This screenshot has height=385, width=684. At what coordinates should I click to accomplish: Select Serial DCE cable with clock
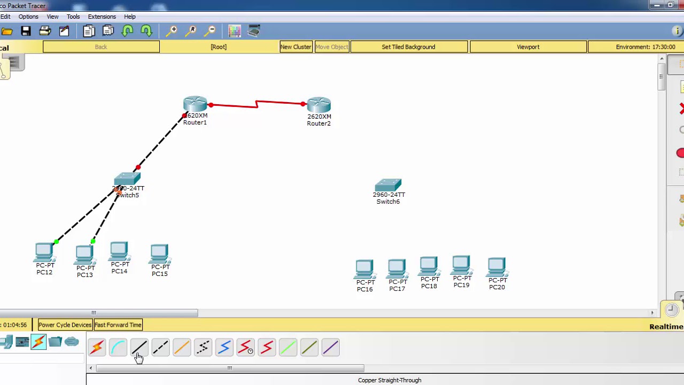(x=246, y=348)
